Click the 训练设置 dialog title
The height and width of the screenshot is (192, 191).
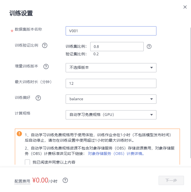tap(21, 13)
